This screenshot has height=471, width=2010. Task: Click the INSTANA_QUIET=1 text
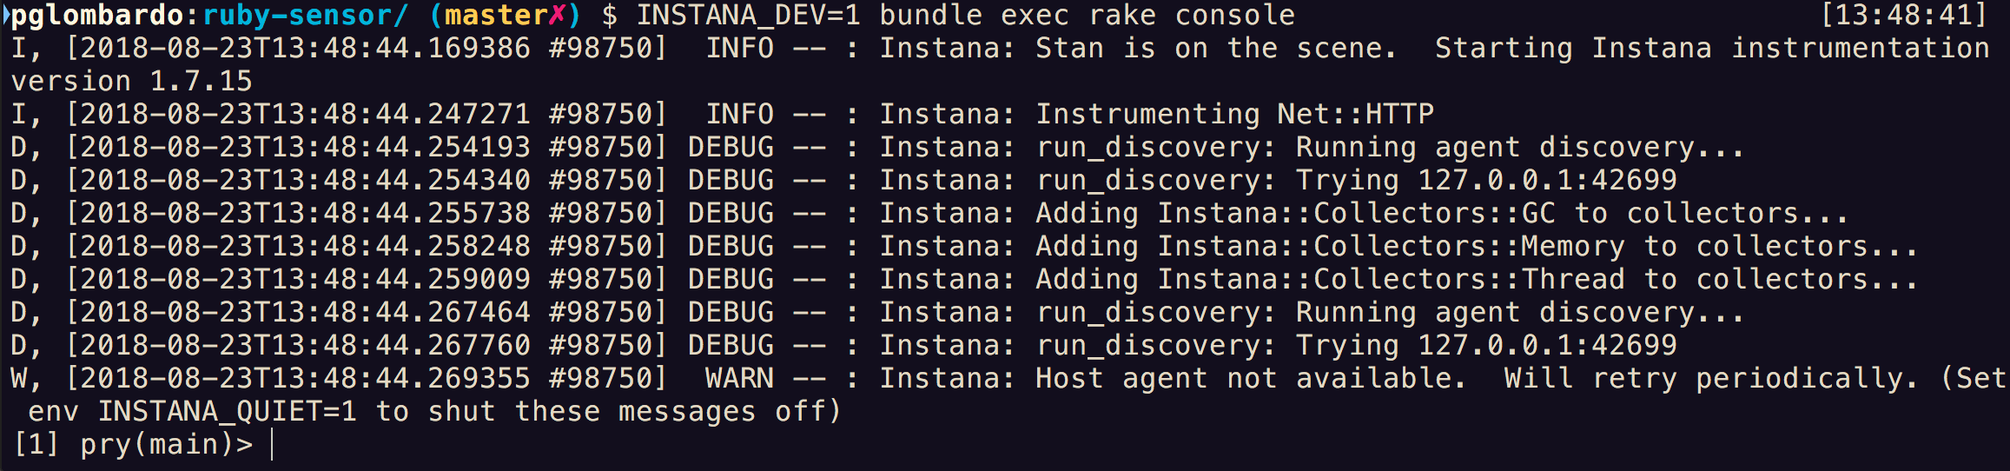pos(227,412)
